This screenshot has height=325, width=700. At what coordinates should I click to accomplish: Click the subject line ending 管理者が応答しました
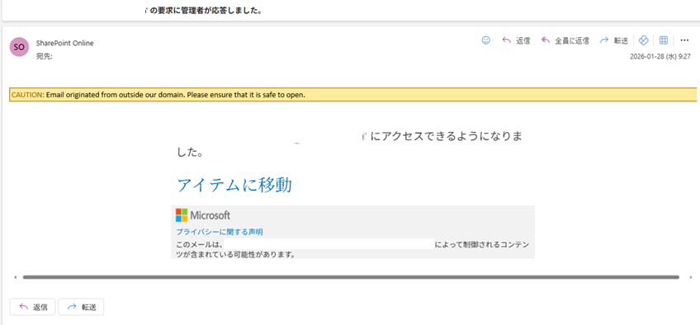coord(203,11)
